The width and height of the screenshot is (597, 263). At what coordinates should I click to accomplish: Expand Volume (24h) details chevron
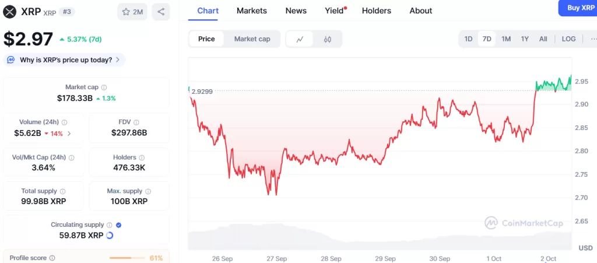pos(69,134)
